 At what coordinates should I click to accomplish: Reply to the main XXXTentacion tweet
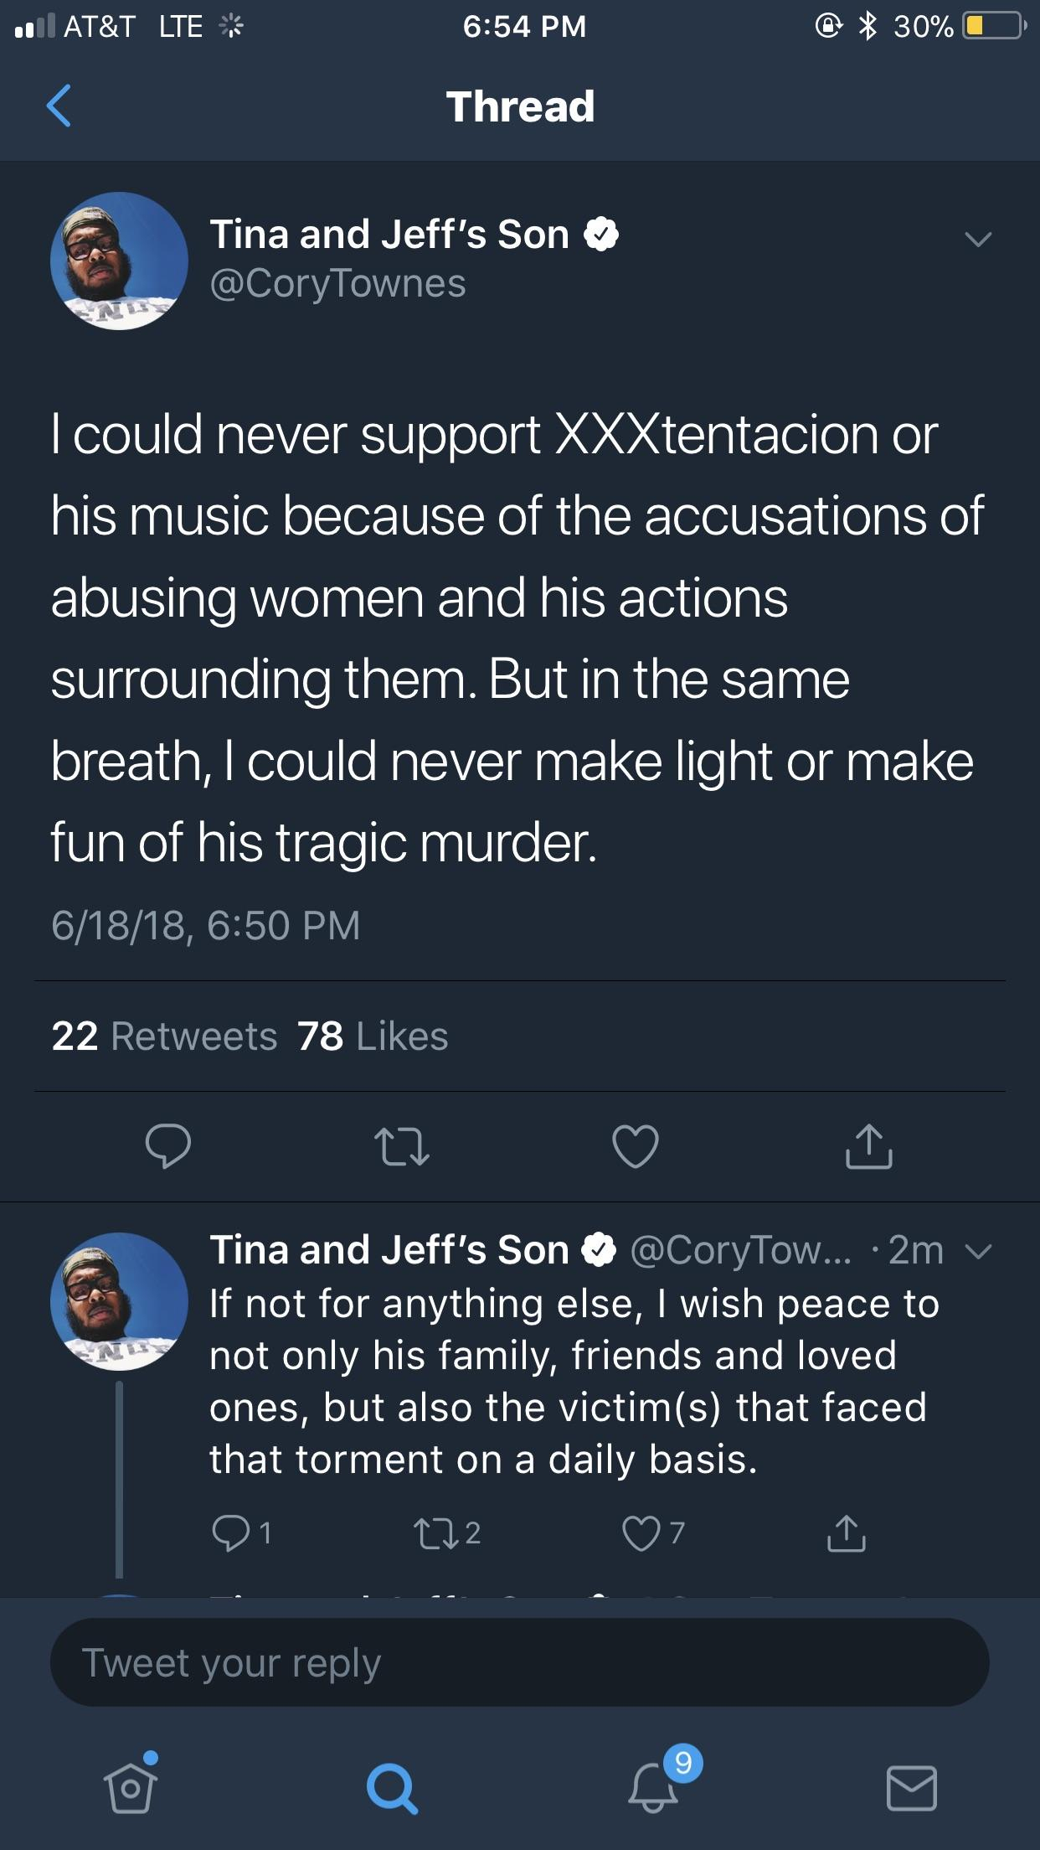click(167, 1145)
